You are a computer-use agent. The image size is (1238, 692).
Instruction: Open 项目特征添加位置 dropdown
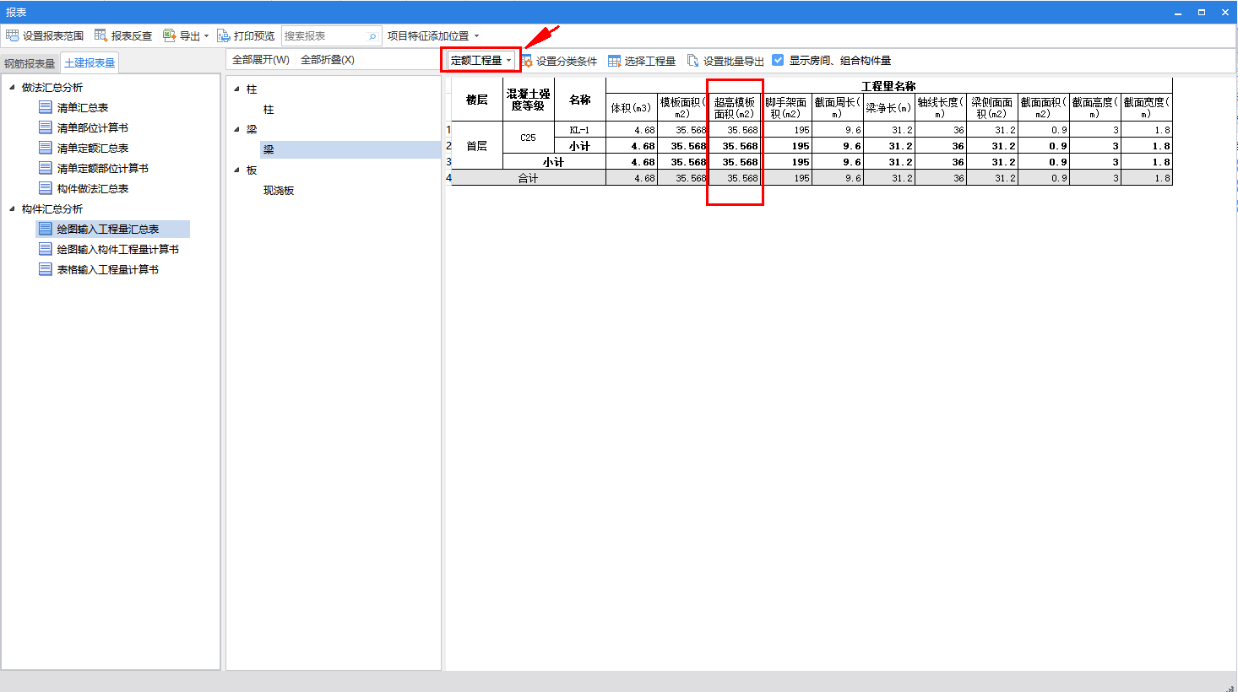(x=433, y=35)
